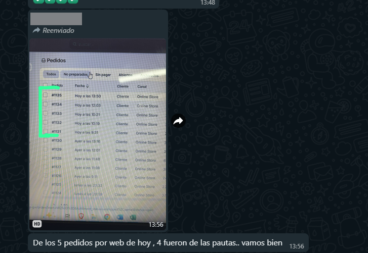The width and height of the screenshot is (368, 253).
Task: Tick the checkbox for order #1132
Action: [45, 122]
